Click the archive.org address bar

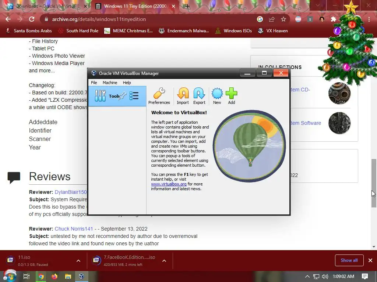[x=149, y=19]
